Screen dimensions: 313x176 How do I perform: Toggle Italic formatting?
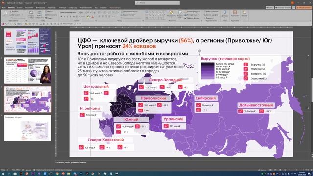(64, 16)
